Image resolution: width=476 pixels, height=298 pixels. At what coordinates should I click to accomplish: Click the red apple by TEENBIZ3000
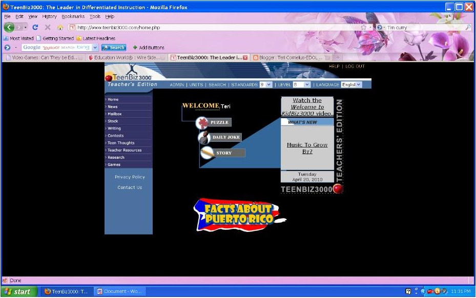pyautogui.click(x=338, y=188)
